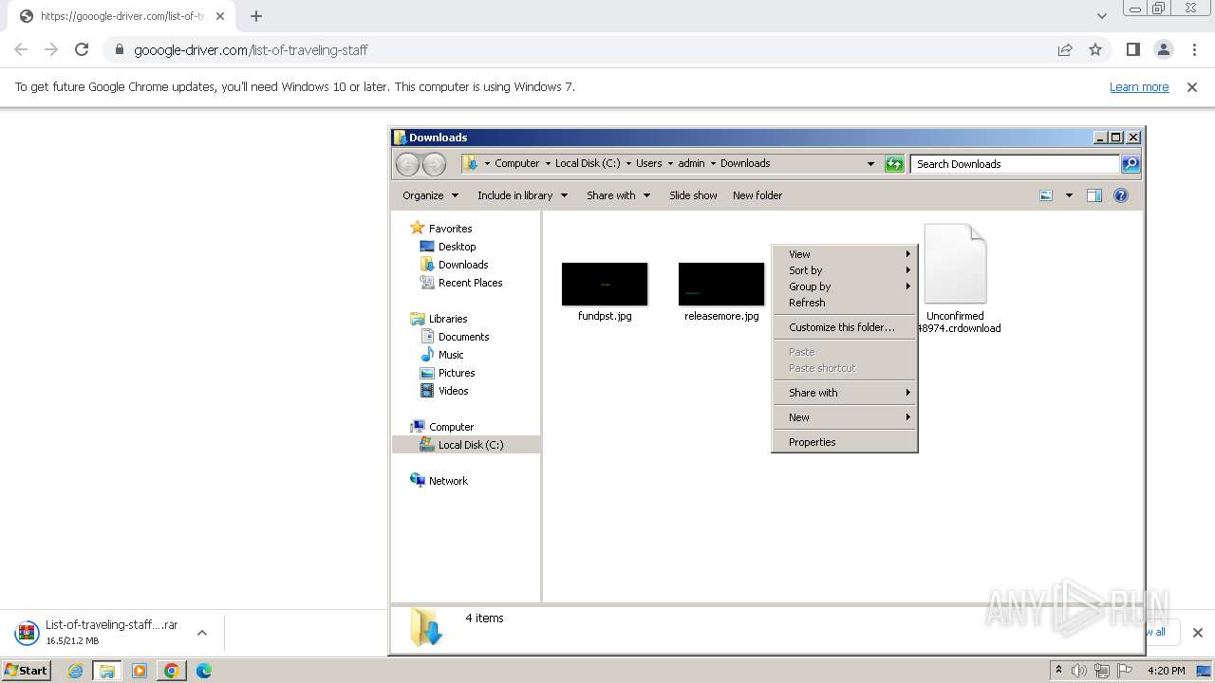Expand the Group by submenu

pyautogui.click(x=845, y=286)
